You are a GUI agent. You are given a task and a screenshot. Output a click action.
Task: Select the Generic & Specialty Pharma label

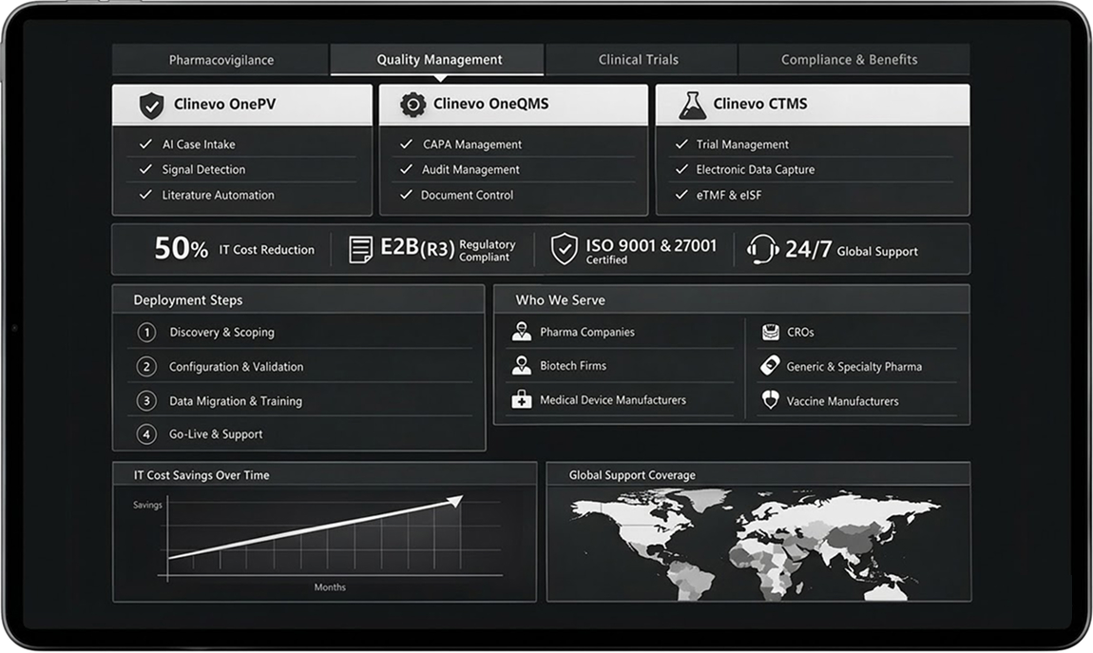pyautogui.click(x=853, y=367)
